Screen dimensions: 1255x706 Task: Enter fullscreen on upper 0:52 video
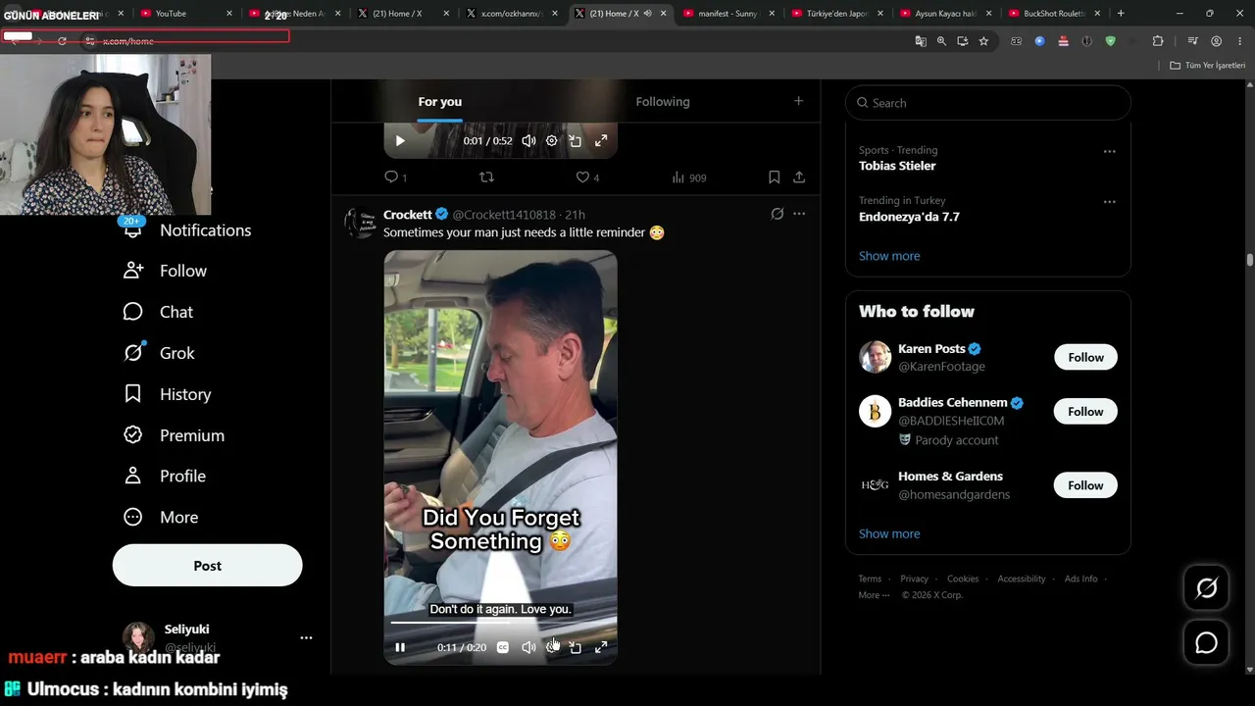[x=601, y=141]
